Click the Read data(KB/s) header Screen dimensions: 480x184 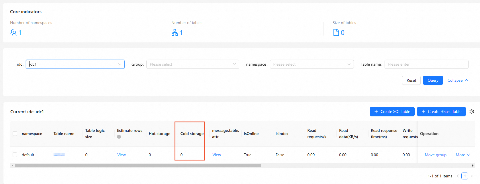pyautogui.click(x=348, y=134)
